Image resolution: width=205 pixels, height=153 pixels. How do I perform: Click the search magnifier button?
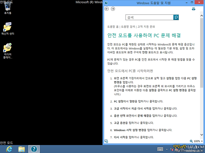coord(176,17)
